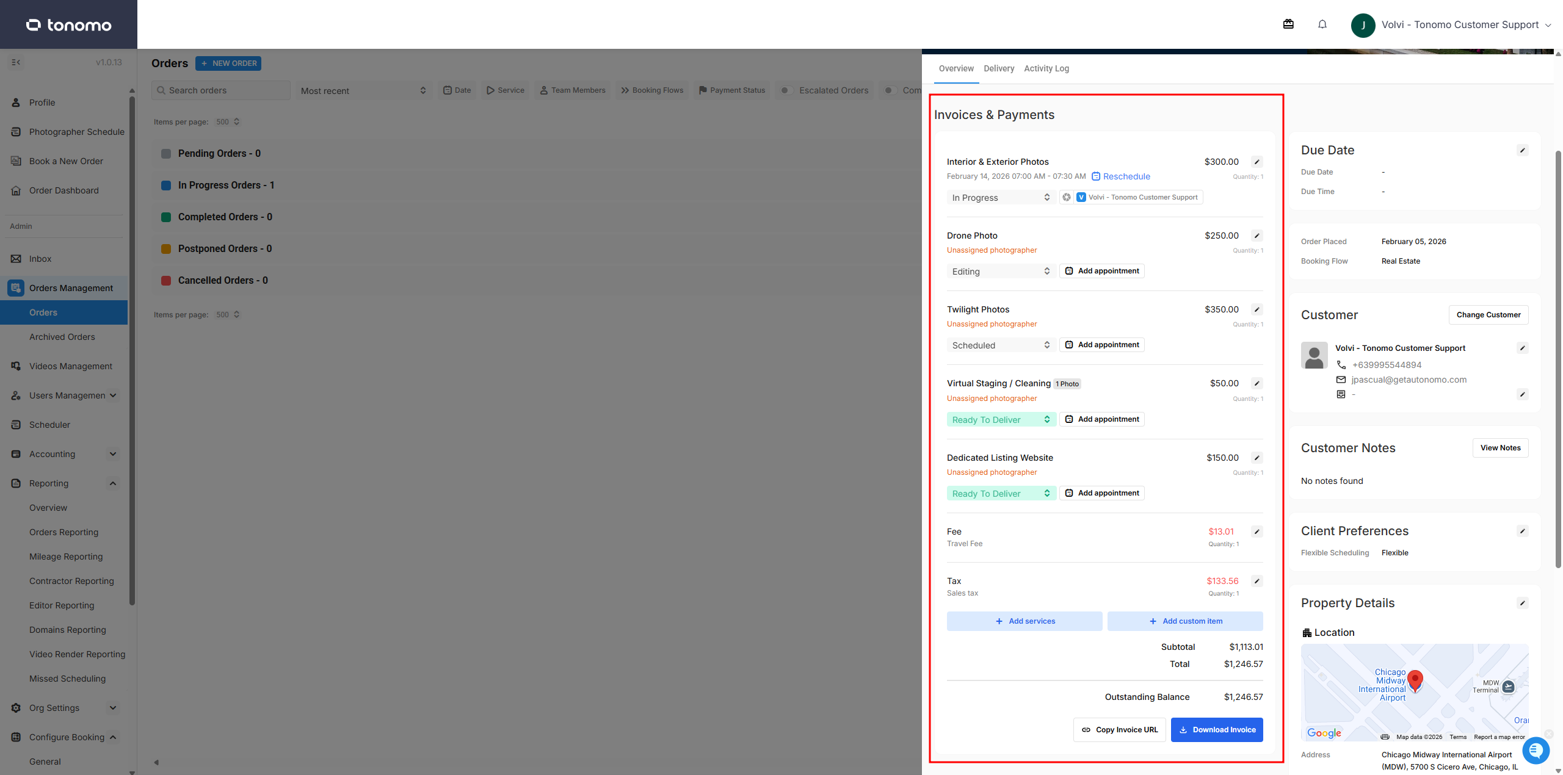1563x775 pixels.
Task: Click the Photographer Schedule icon
Action: (16, 132)
